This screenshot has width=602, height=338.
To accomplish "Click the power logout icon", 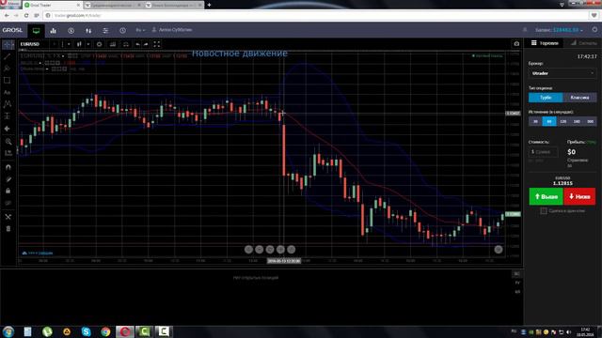I will tap(594, 29).
